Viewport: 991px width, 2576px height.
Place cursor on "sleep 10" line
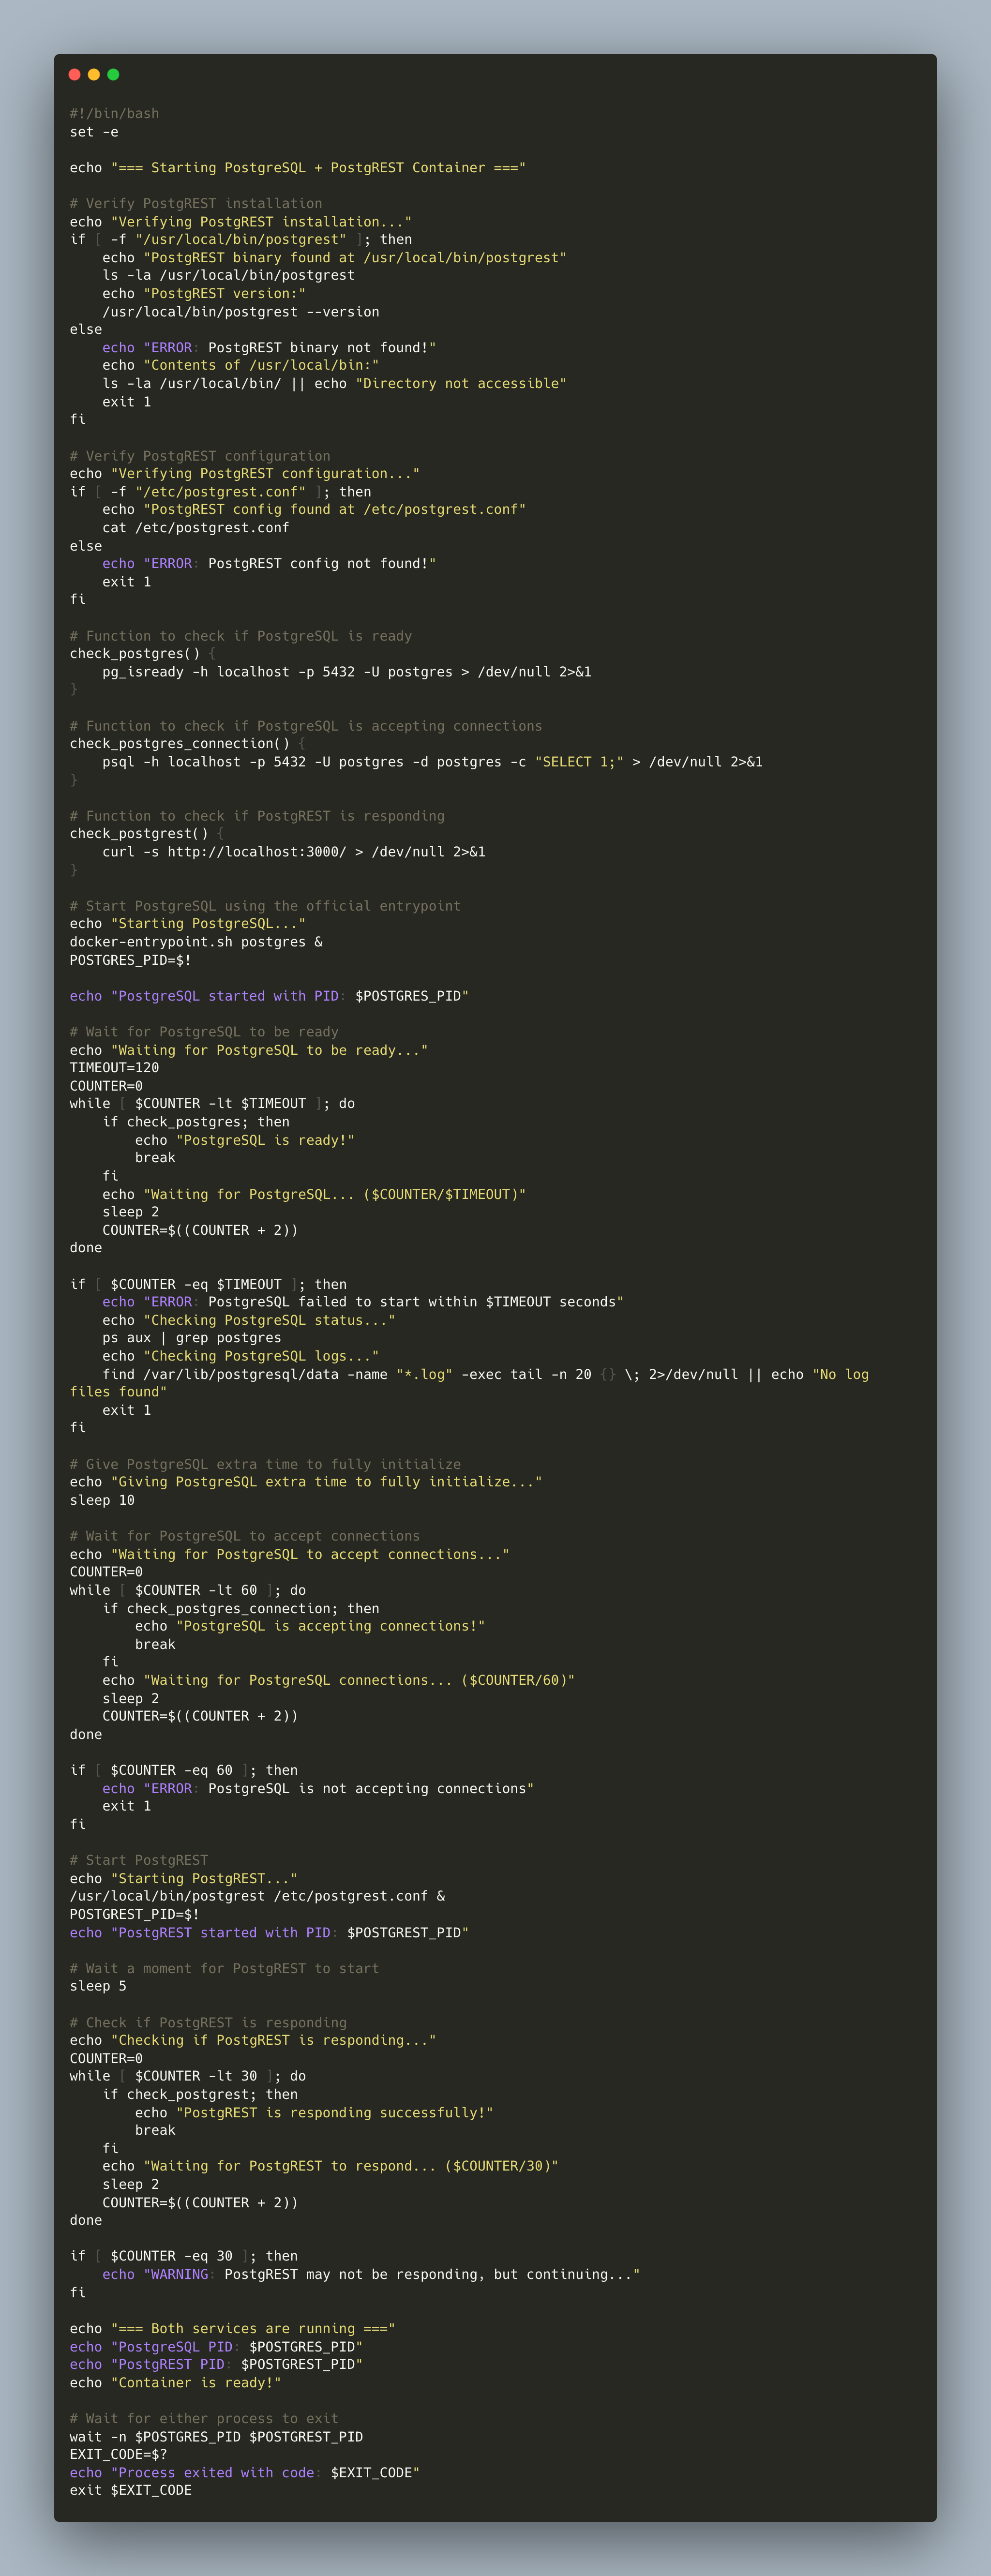point(102,1500)
